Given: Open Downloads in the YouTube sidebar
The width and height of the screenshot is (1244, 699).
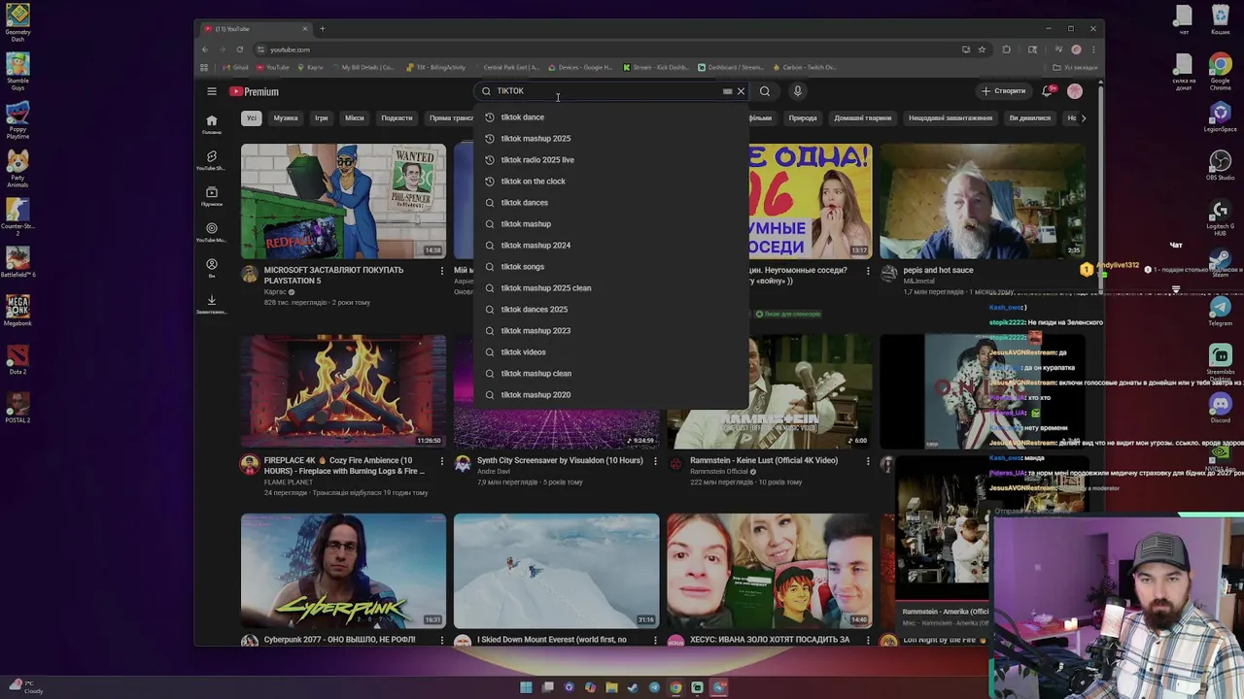Looking at the screenshot, I should [211, 304].
